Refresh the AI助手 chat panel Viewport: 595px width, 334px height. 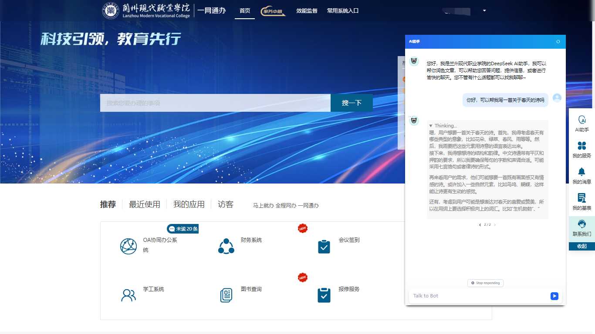tap(558, 42)
